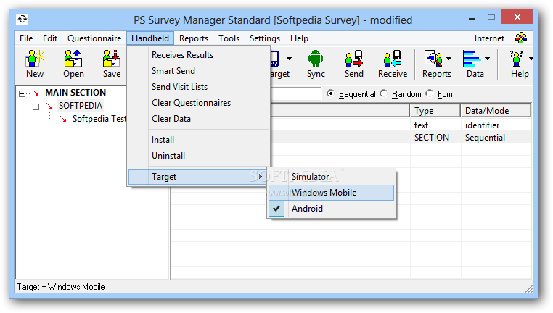The height and width of the screenshot is (313, 553).
Task: Click the 'identifier' cell in Data/Mode column
Action: tap(482, 125)
